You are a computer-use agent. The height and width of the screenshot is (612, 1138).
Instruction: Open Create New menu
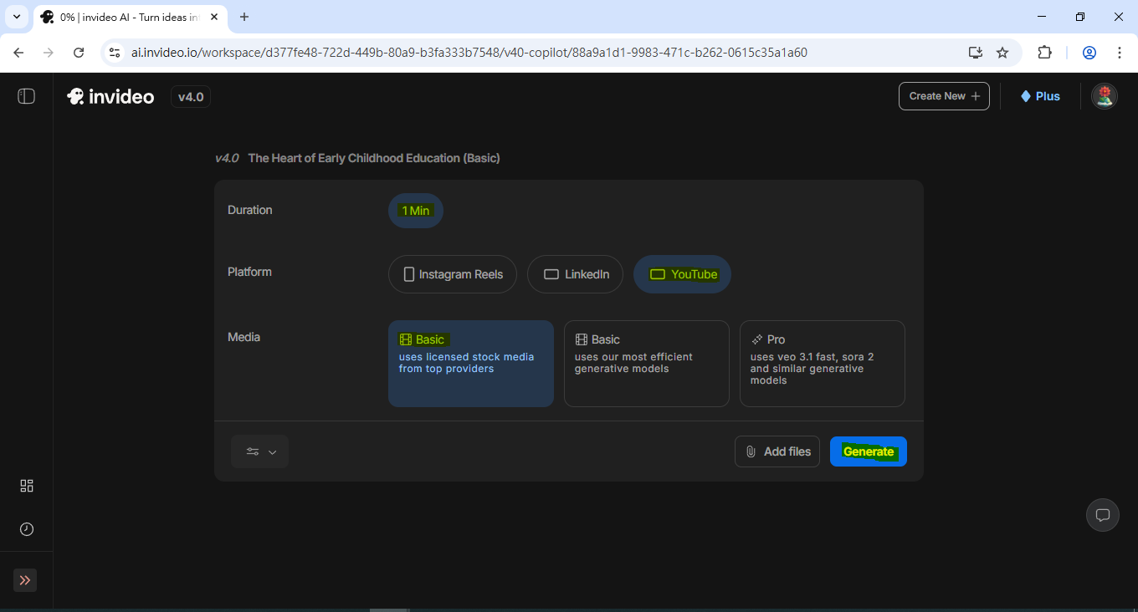943,96
